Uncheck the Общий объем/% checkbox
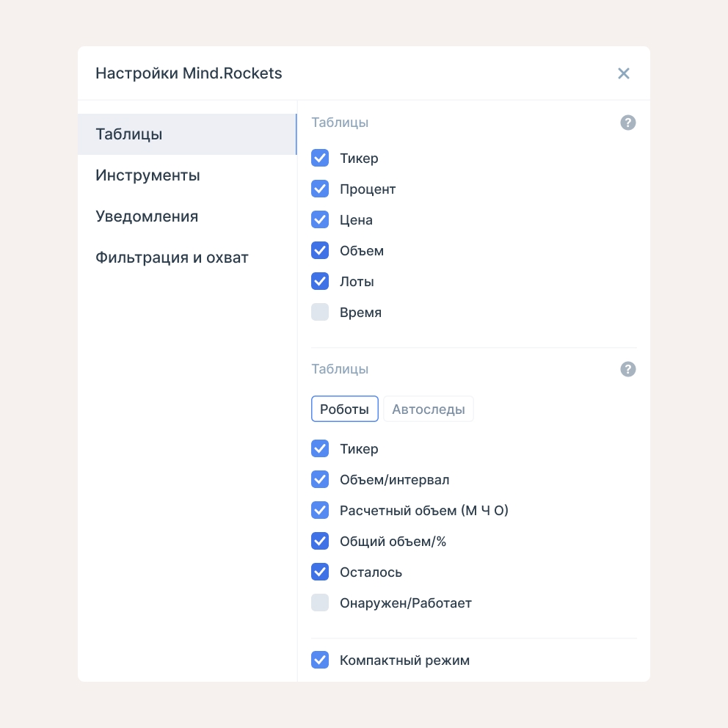 [x=320, y=542]
